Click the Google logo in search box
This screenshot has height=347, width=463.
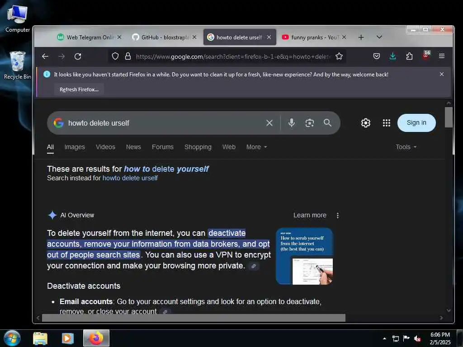click(58, 123)
